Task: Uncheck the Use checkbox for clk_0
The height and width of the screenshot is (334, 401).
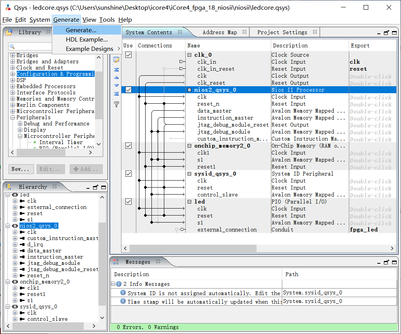Action: click(128, 55)
